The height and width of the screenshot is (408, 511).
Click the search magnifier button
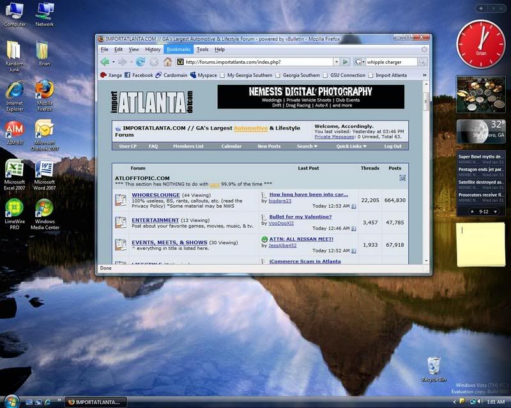pyautogui.click(x=422, y=62)
